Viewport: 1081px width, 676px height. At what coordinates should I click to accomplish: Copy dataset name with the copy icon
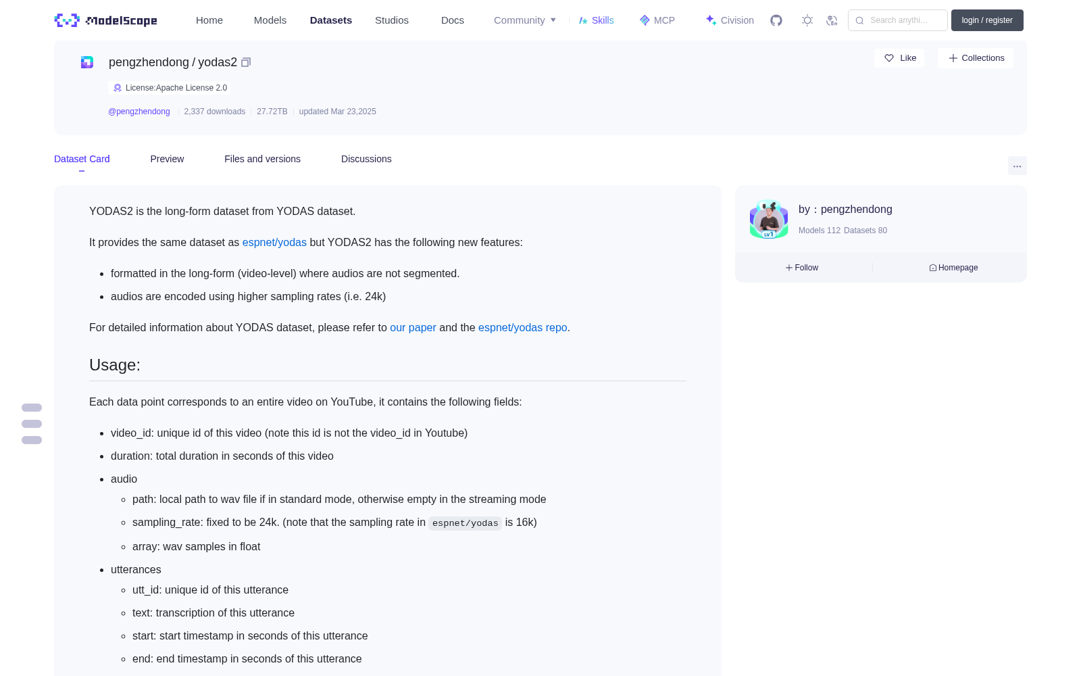pos(246,62)
